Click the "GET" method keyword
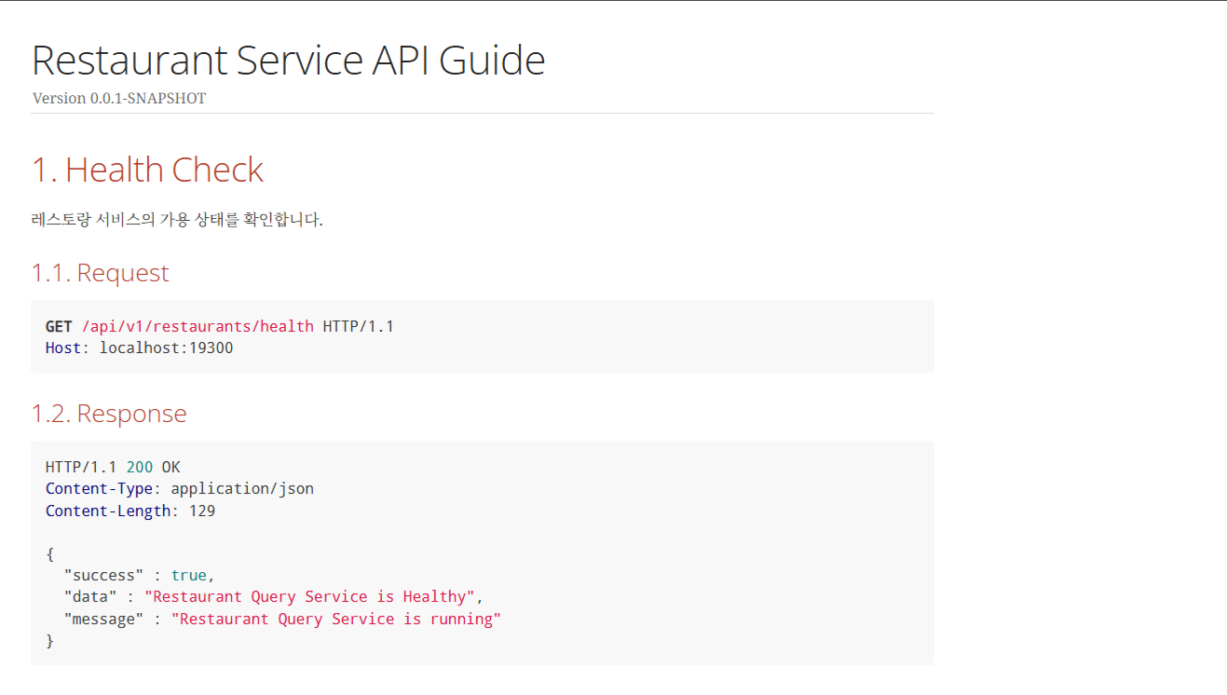Viewport: 1227px width, 695px height. [59, 326]
